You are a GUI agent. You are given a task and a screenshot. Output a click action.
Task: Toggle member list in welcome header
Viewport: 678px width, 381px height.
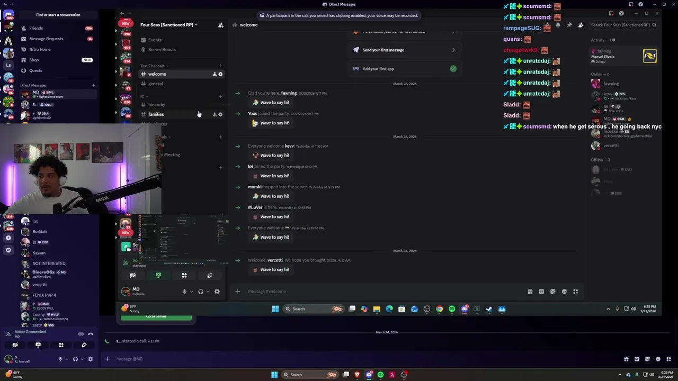pyautogui.click(x=581, y=25)
